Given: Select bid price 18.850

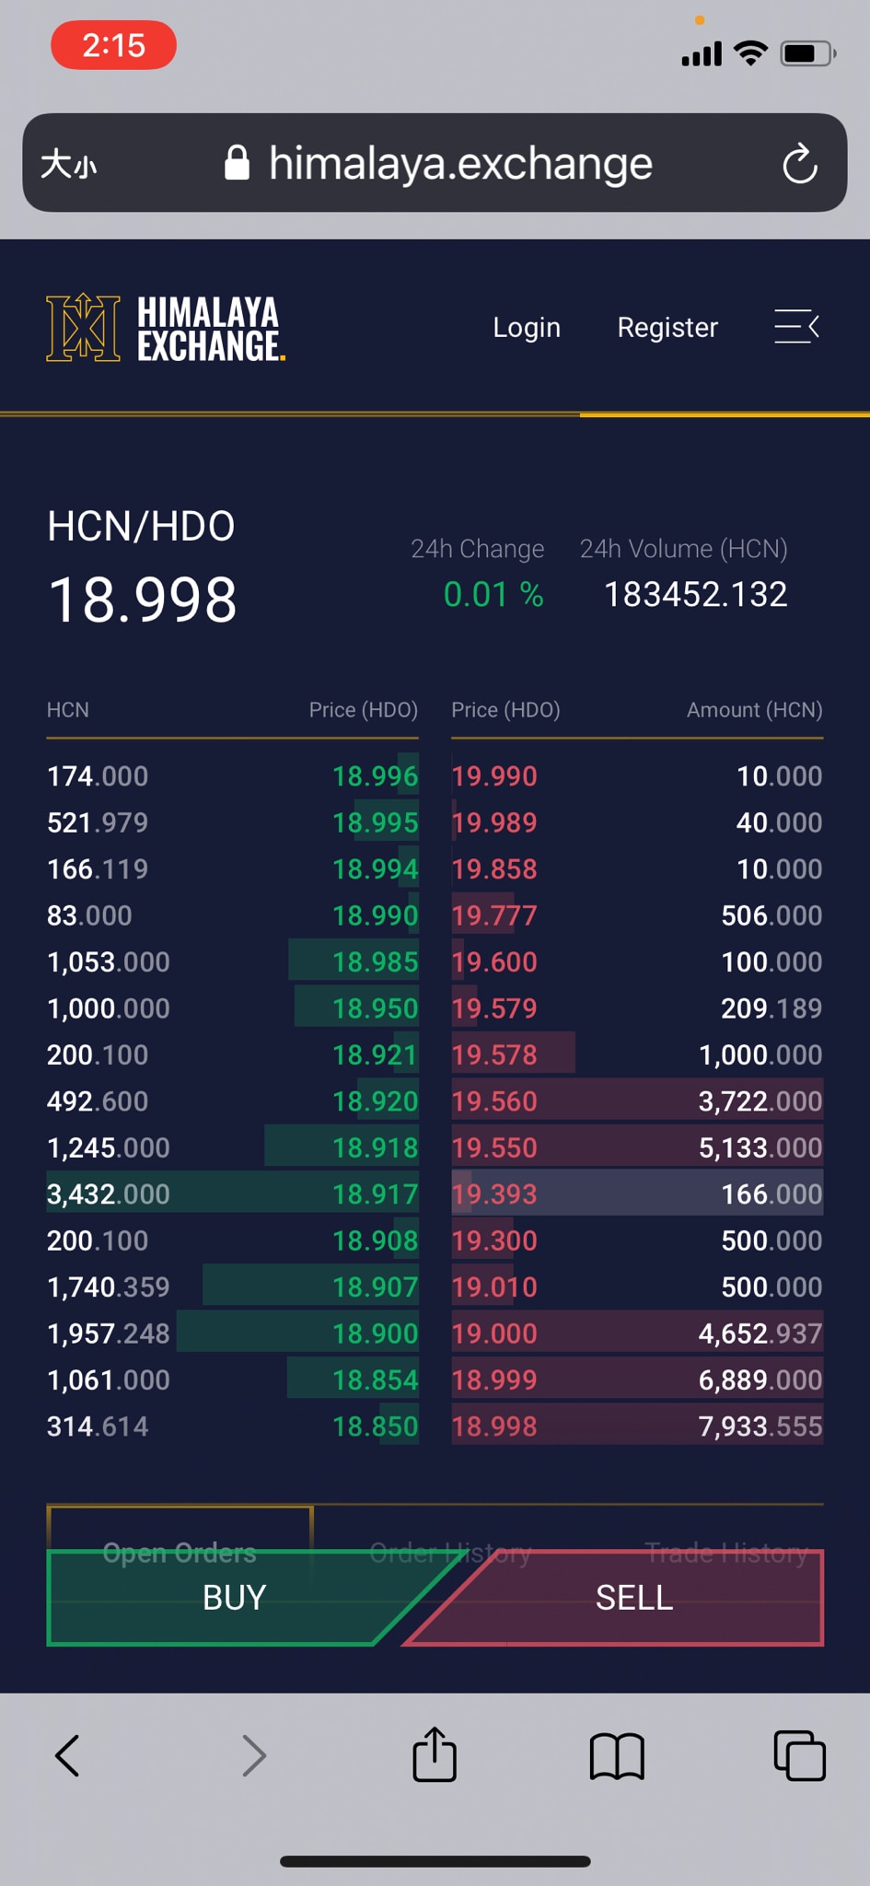Looking at the screenshot, I should click(x=375, y=1426).
